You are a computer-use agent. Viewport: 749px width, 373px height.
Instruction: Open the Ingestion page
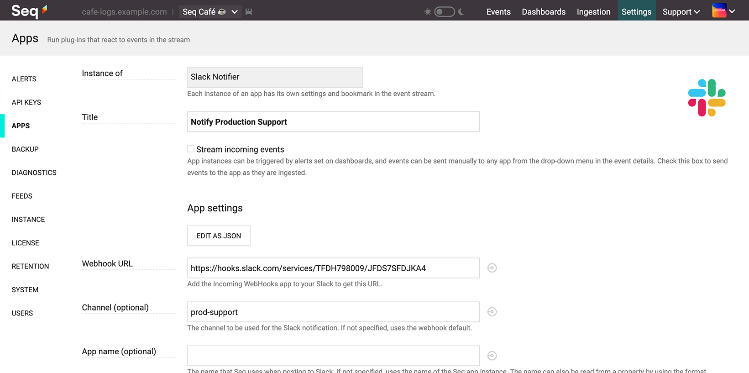tap(593, 12)
